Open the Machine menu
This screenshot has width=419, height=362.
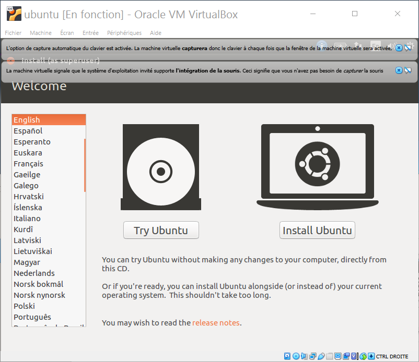coord(41,33)
